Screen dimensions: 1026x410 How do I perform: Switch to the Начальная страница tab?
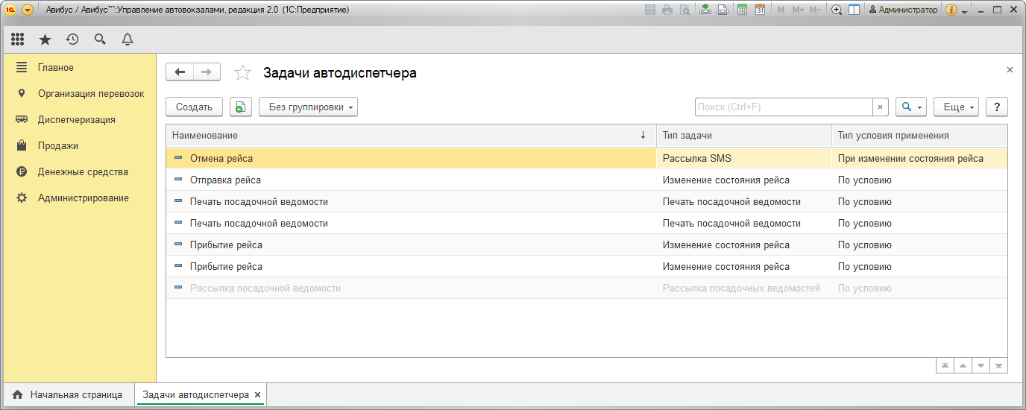(x=68, y=395)
